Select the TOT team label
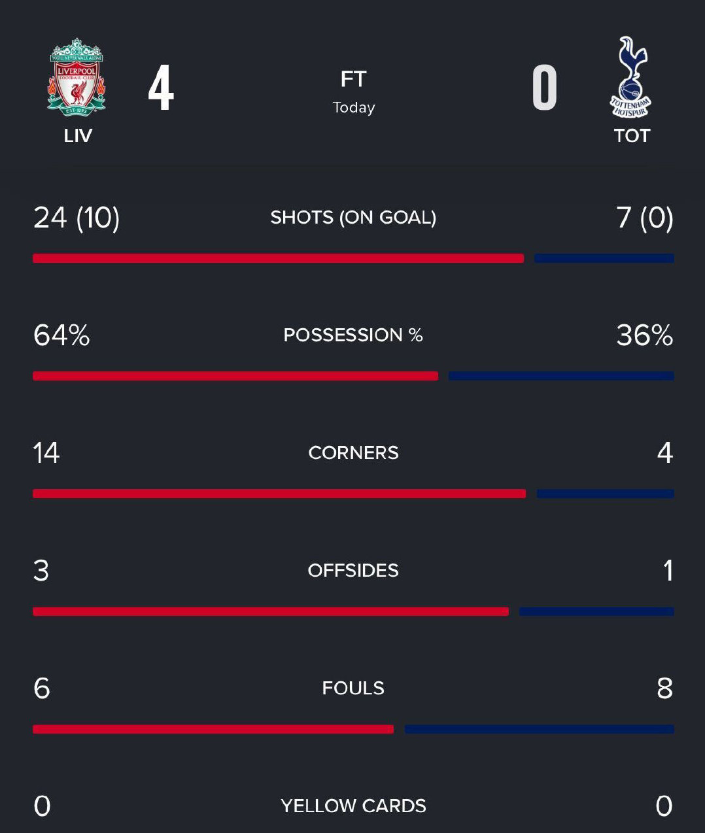This screenshot has height=833, width=705. pyautogui.click(x=632, y=136)
